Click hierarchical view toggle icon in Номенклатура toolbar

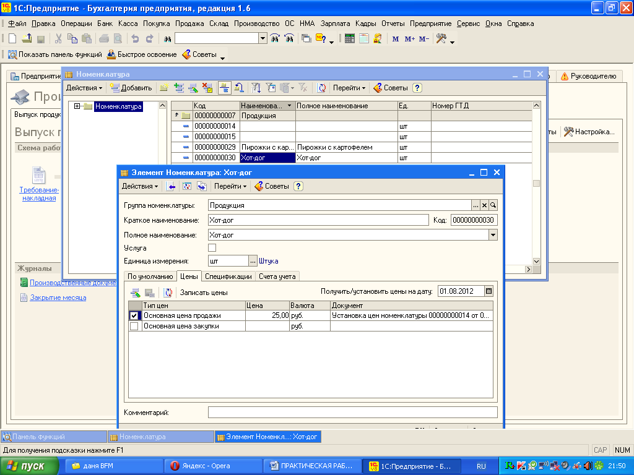click(224, 88)
